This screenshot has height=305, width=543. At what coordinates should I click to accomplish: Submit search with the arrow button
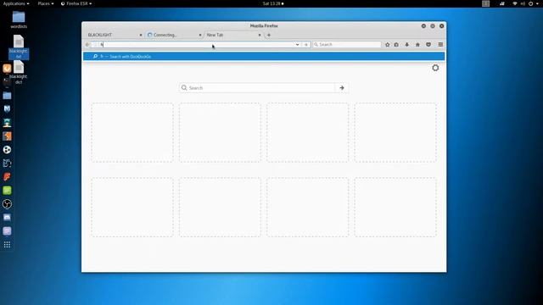342,88
